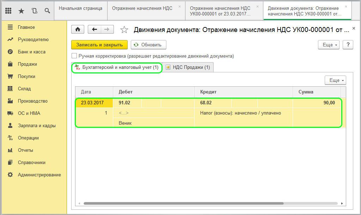Viewport: 361px width, 215px height.
Task: Select debit account cell 91.02
Action: (x=127, y=103)
